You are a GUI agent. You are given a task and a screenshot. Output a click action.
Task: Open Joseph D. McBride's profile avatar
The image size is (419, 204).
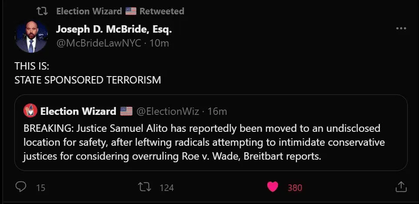pos(31,37)
